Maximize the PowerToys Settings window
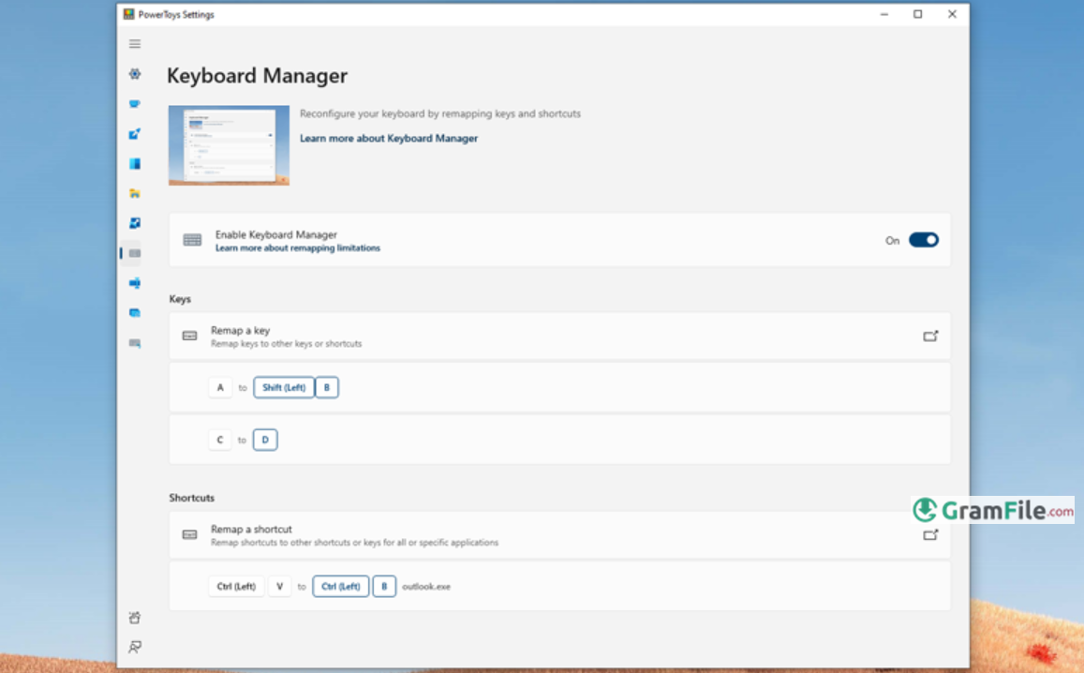1084x673 pixels. tap(917, 14)
